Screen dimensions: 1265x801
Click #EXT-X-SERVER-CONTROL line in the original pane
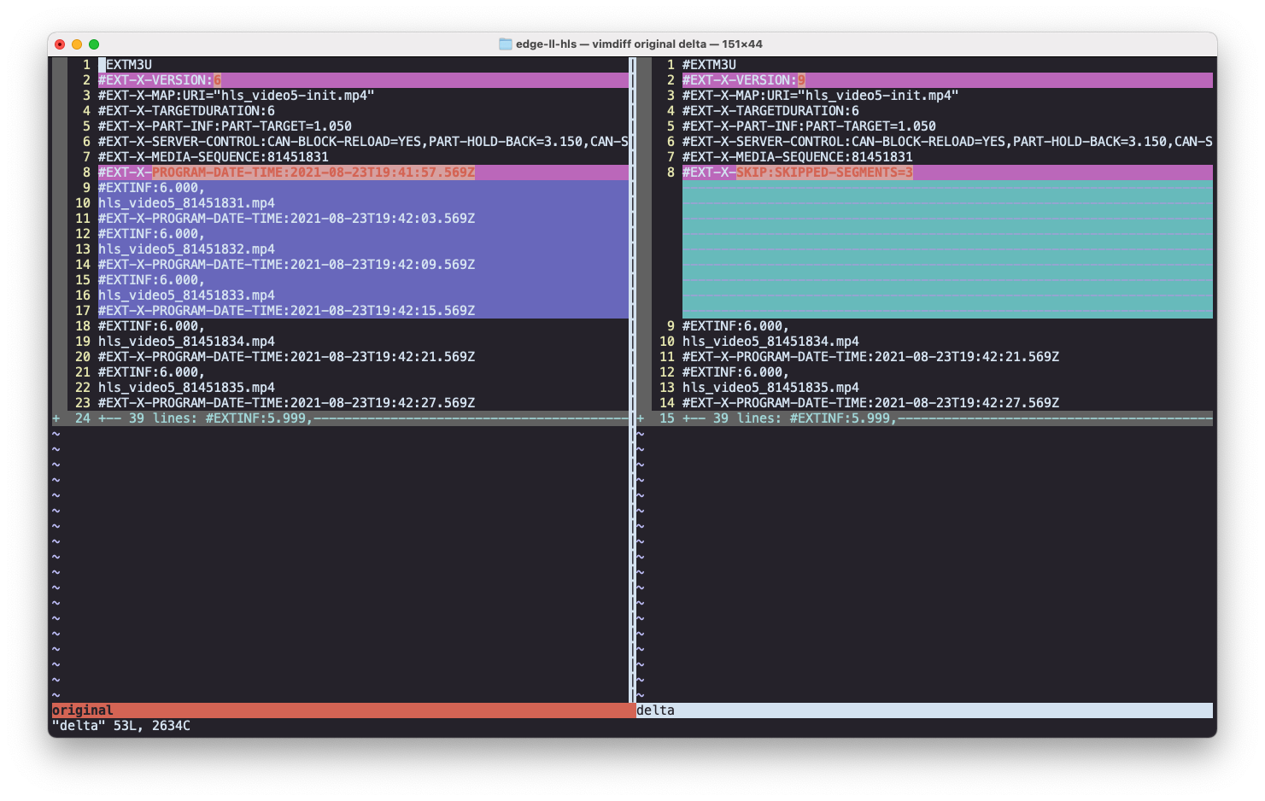(363, 142)
